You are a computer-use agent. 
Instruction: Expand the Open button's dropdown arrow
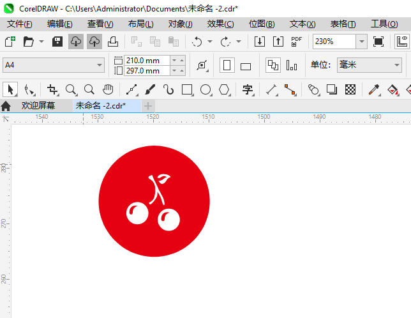click(41, 42)
